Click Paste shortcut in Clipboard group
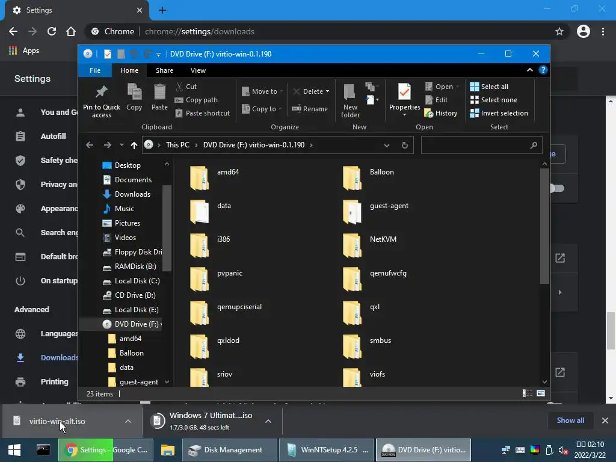 202,113
